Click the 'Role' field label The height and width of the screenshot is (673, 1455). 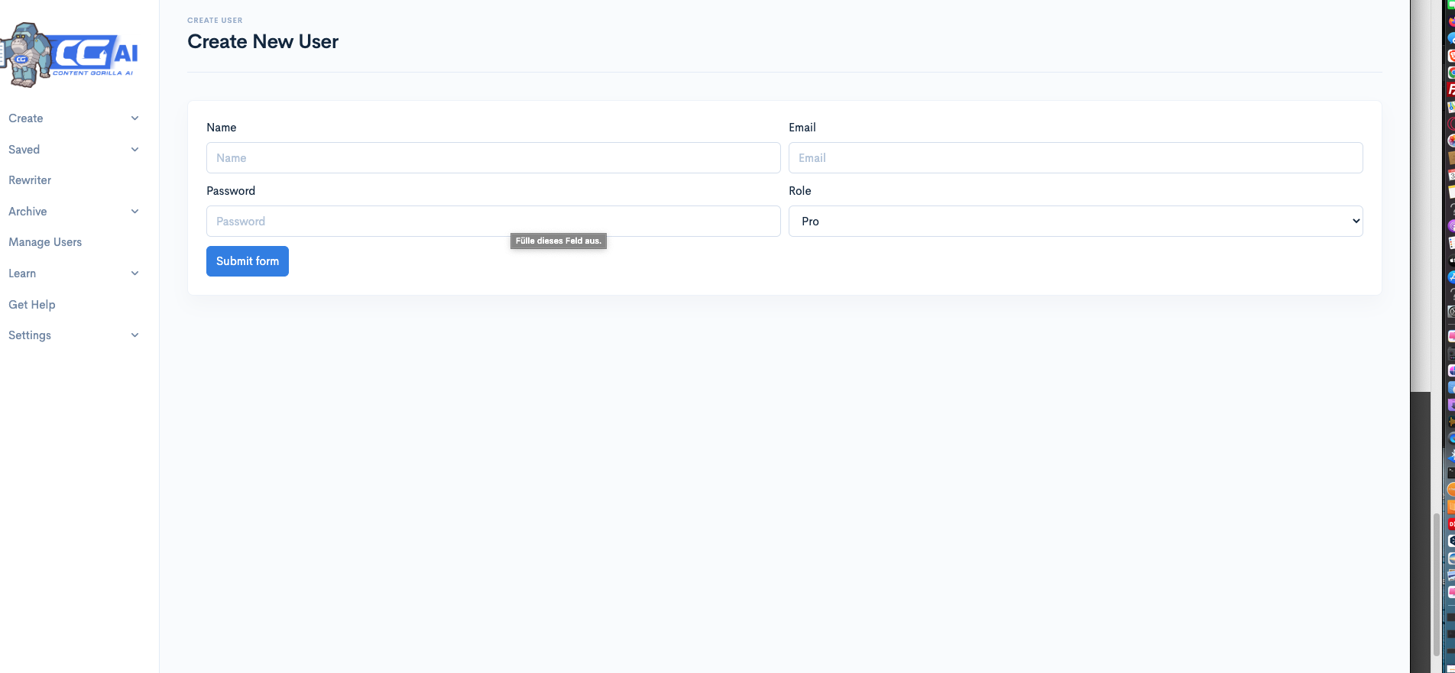[x=800, y=191]
